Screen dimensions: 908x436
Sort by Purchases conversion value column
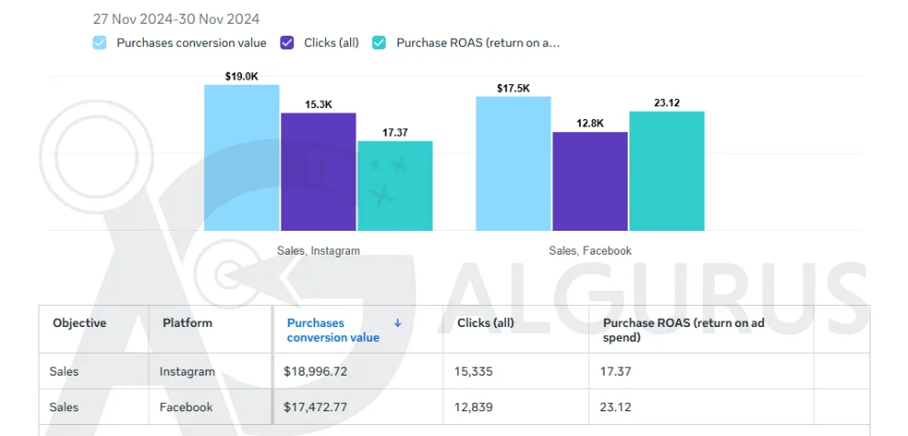point(333,330)
